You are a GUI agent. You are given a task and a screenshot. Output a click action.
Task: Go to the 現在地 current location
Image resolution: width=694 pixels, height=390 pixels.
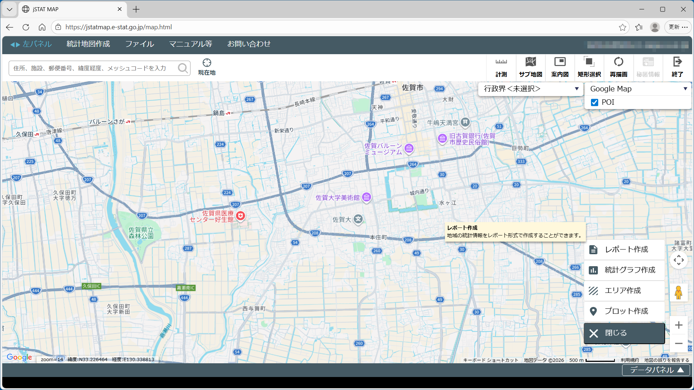tap(207, 67)
